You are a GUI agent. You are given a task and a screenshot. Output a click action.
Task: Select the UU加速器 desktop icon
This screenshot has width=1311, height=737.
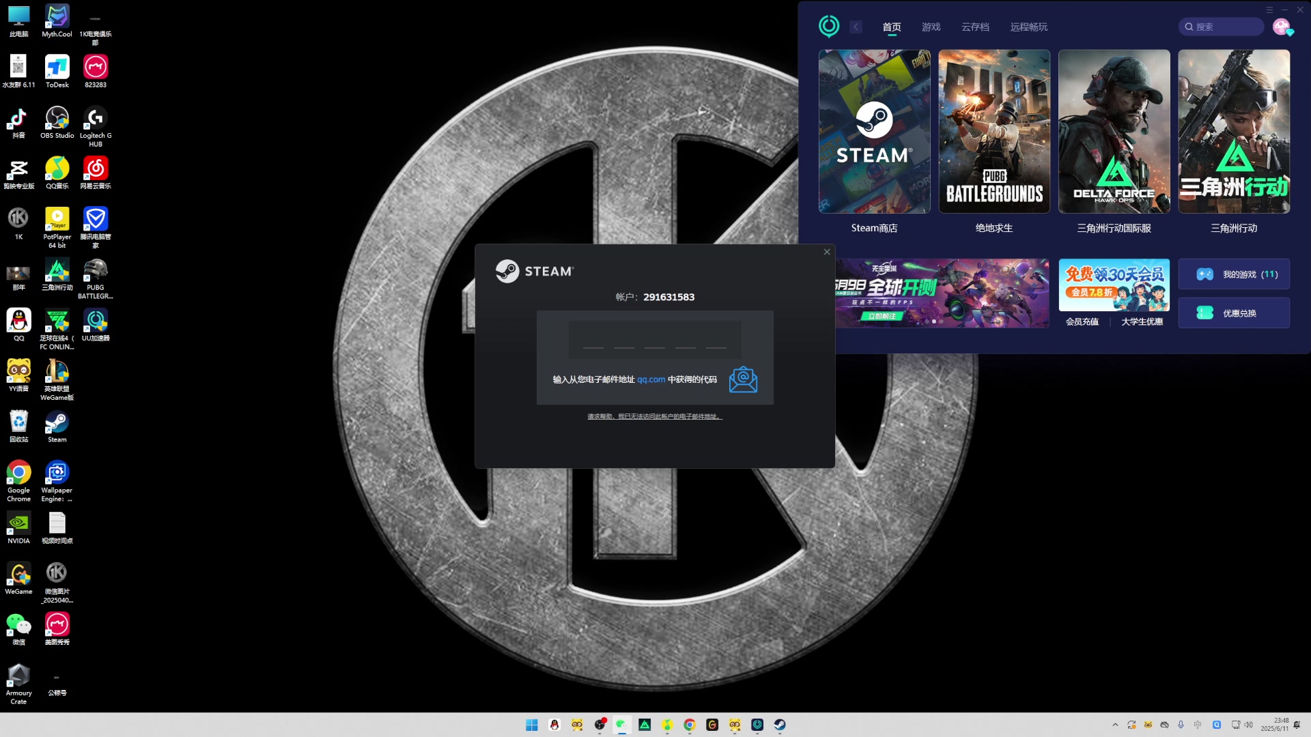pyautogui.click(x=96, y=325)
